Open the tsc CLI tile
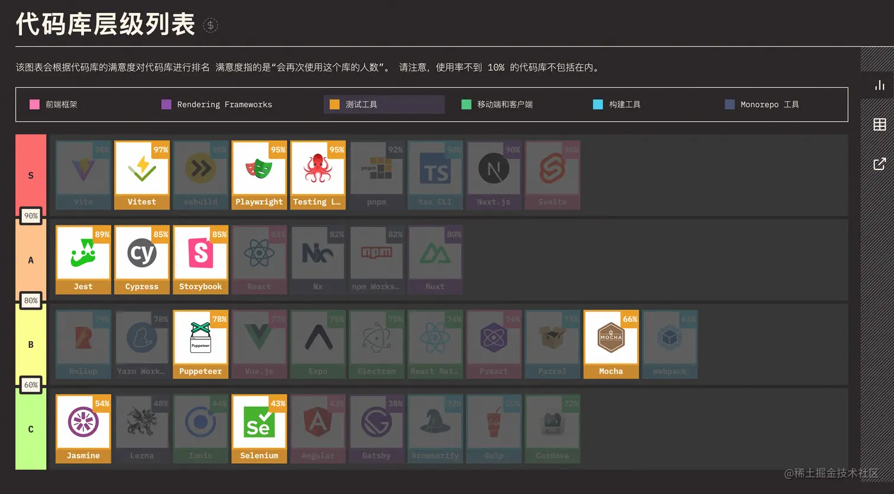The height and width of the screenshot is (494, 894). point(435,175)
